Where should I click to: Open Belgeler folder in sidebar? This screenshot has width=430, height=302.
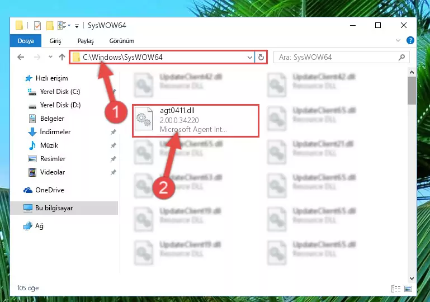46,119
